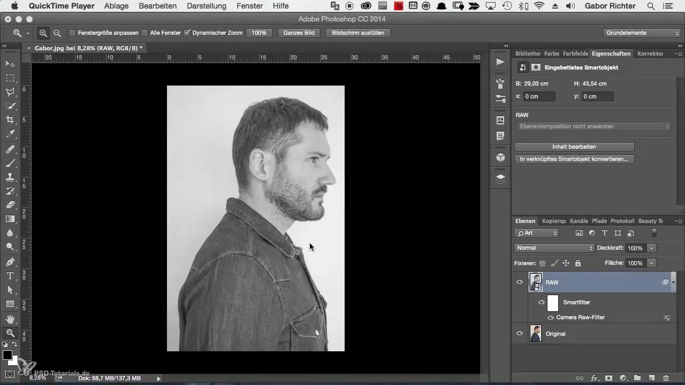Select the Brush tool
Image resolution: width=685 pixels, height=385 pixels.
[x=10, y=163]
